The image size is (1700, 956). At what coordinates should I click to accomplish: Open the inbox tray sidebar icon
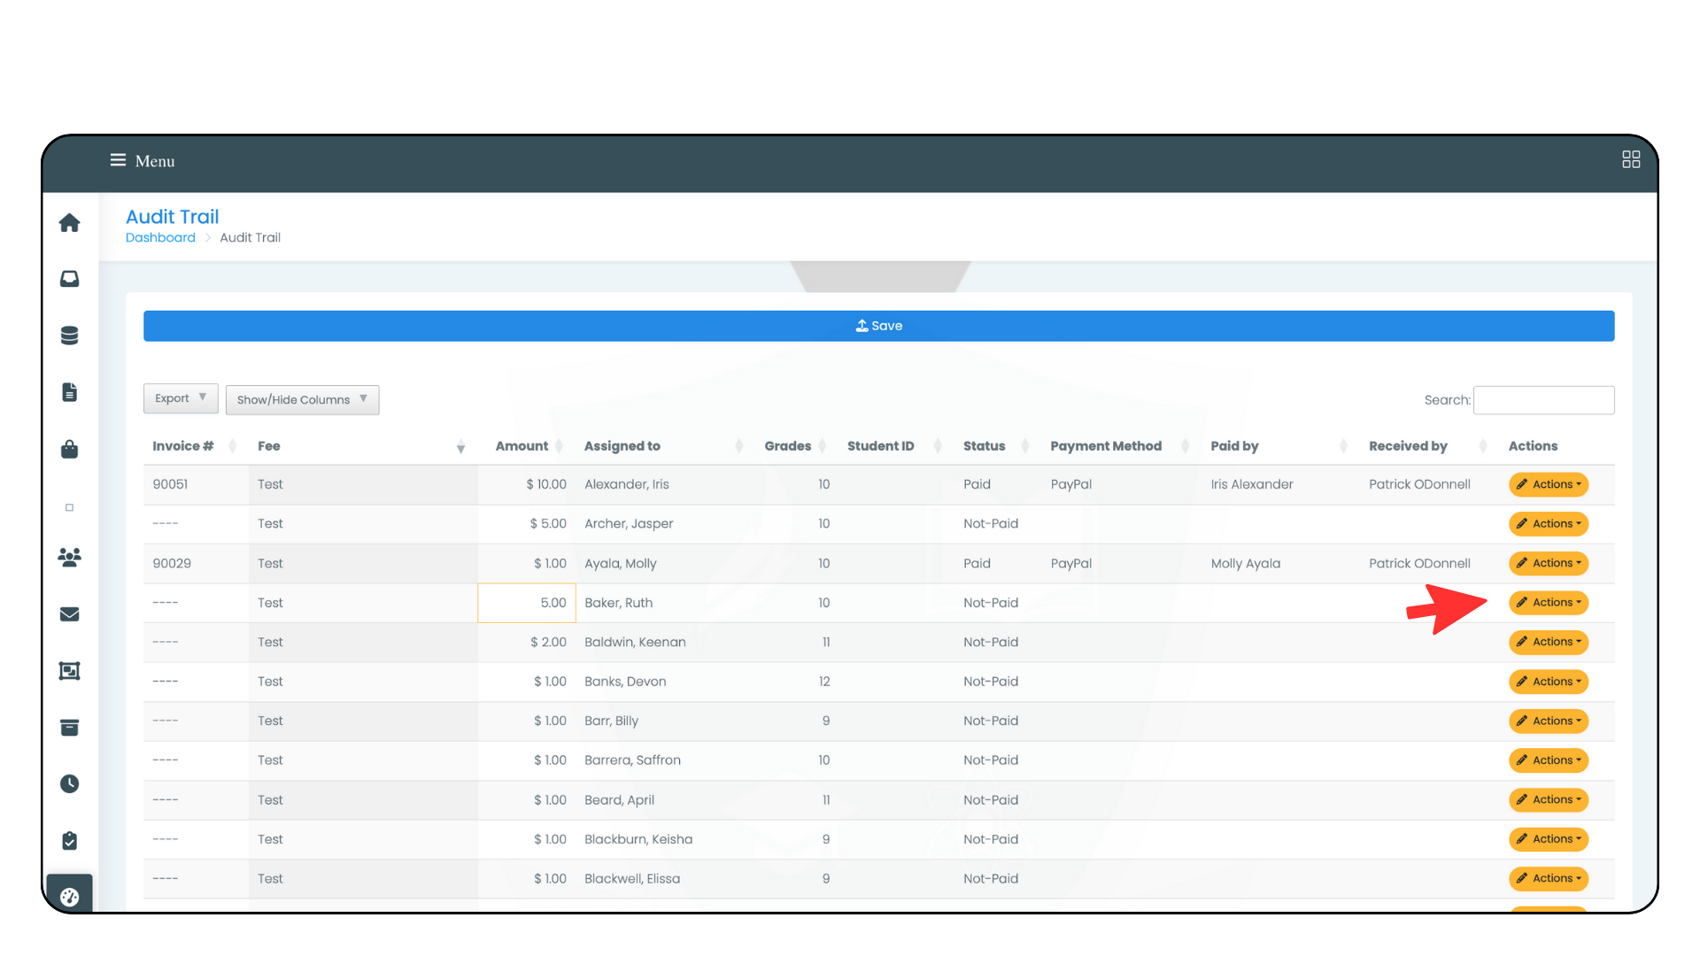point(69,279)
